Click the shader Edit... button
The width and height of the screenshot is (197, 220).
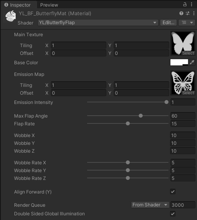tap(168, 23)
